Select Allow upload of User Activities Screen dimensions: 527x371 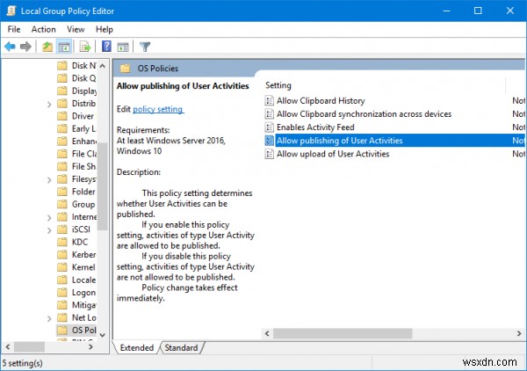coord(333,154)
